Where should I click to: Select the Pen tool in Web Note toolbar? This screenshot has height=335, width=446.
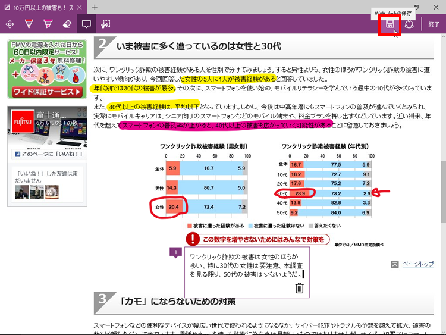(29, 24)
